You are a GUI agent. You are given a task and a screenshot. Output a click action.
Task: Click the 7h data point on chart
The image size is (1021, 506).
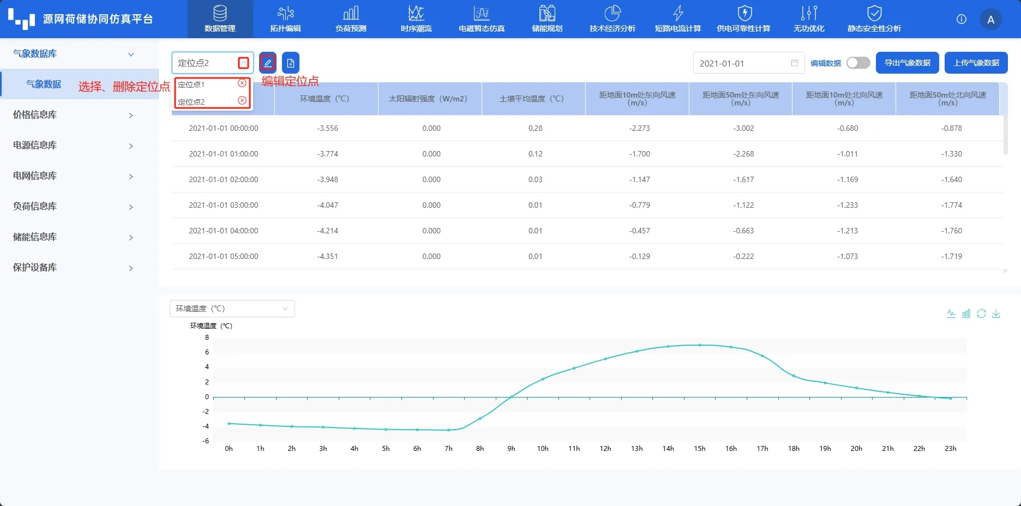pyautogui.click(x=449, y=430)
